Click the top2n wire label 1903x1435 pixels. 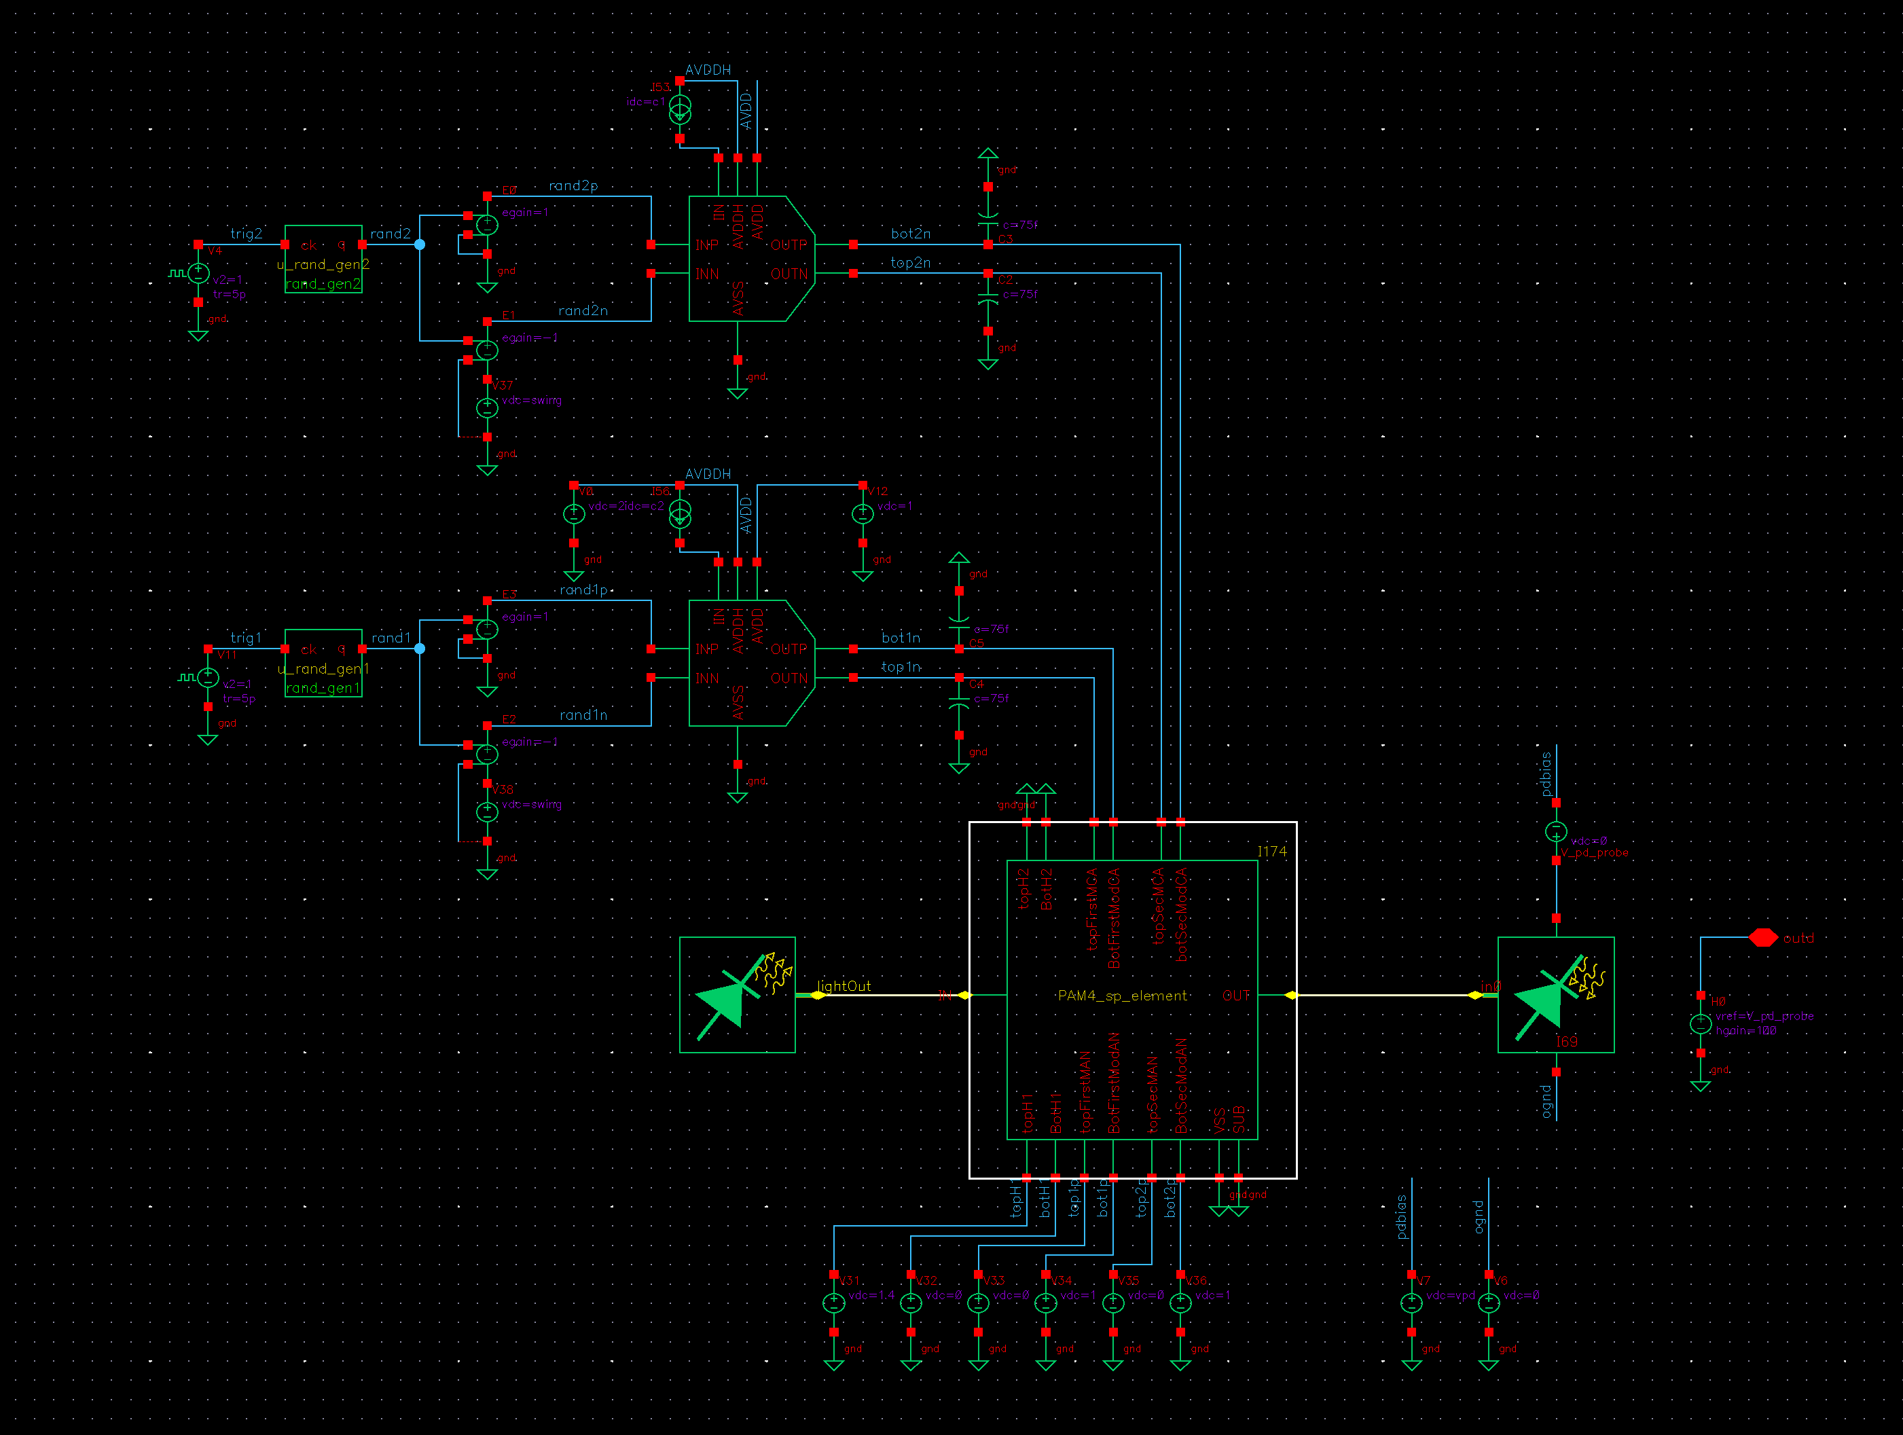(910, 262)
